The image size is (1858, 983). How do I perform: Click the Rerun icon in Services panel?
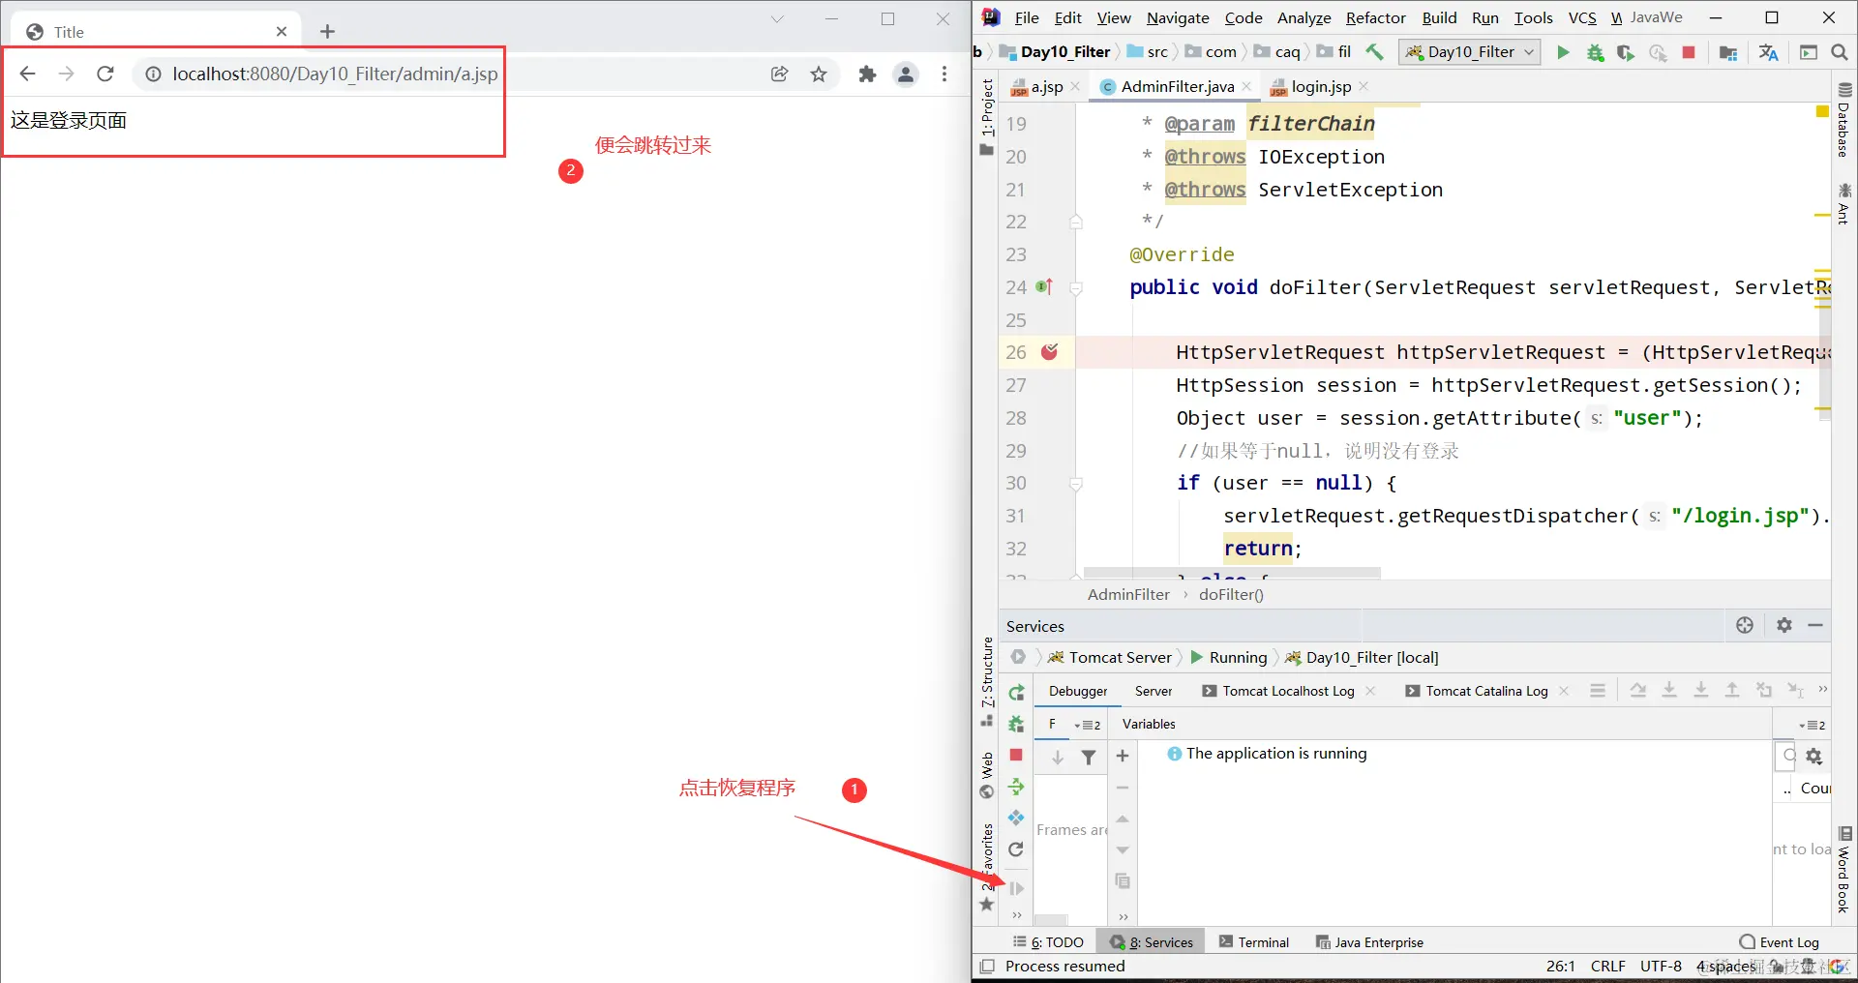click(1016, 693)
